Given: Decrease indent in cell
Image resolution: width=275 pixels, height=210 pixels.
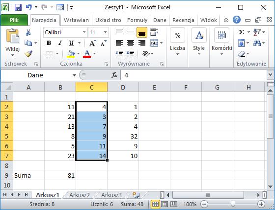Looking at the screenshot, I should (119, 54).
